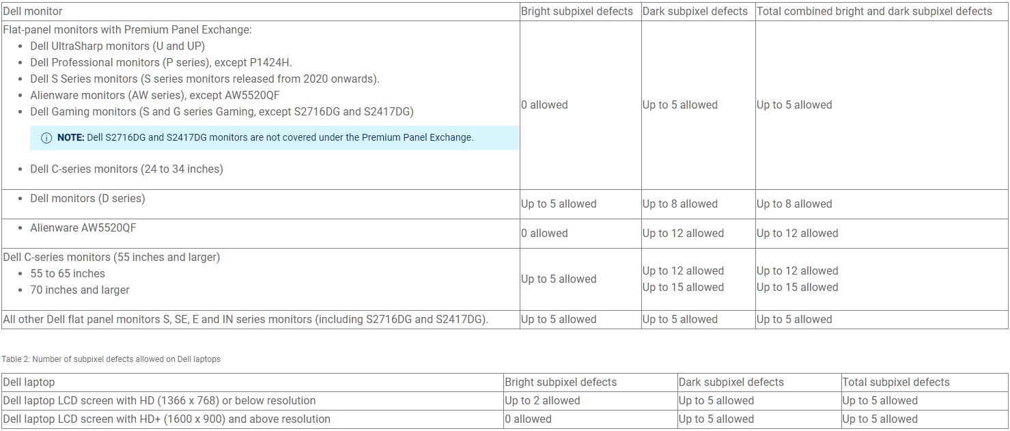
Task: Click the "Dell laptop" column header
Action: tap(29, 383)
